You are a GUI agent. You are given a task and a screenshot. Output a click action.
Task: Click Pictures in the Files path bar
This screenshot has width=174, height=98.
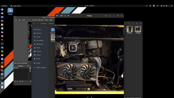click(51, 24)
